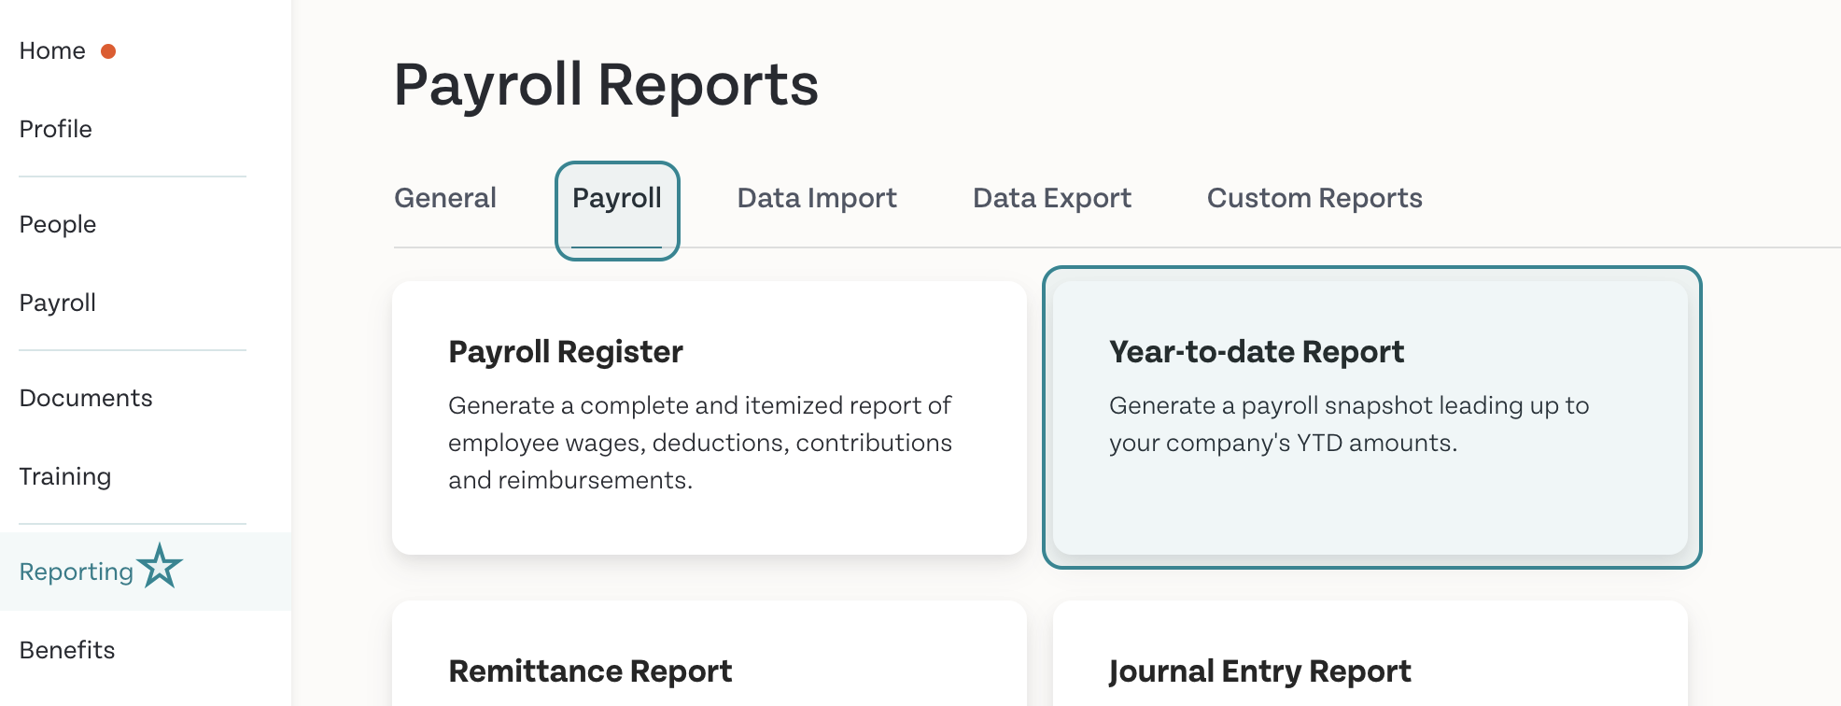Open Documents from the sidebar
This screenshot has width=1841, height=706.
click(x=86, y=398)
